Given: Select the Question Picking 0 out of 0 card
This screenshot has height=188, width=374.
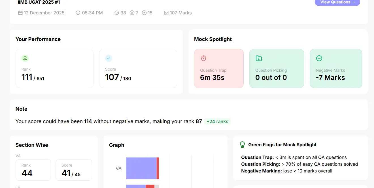Looking at the screenshot, I should click(277, 69).
